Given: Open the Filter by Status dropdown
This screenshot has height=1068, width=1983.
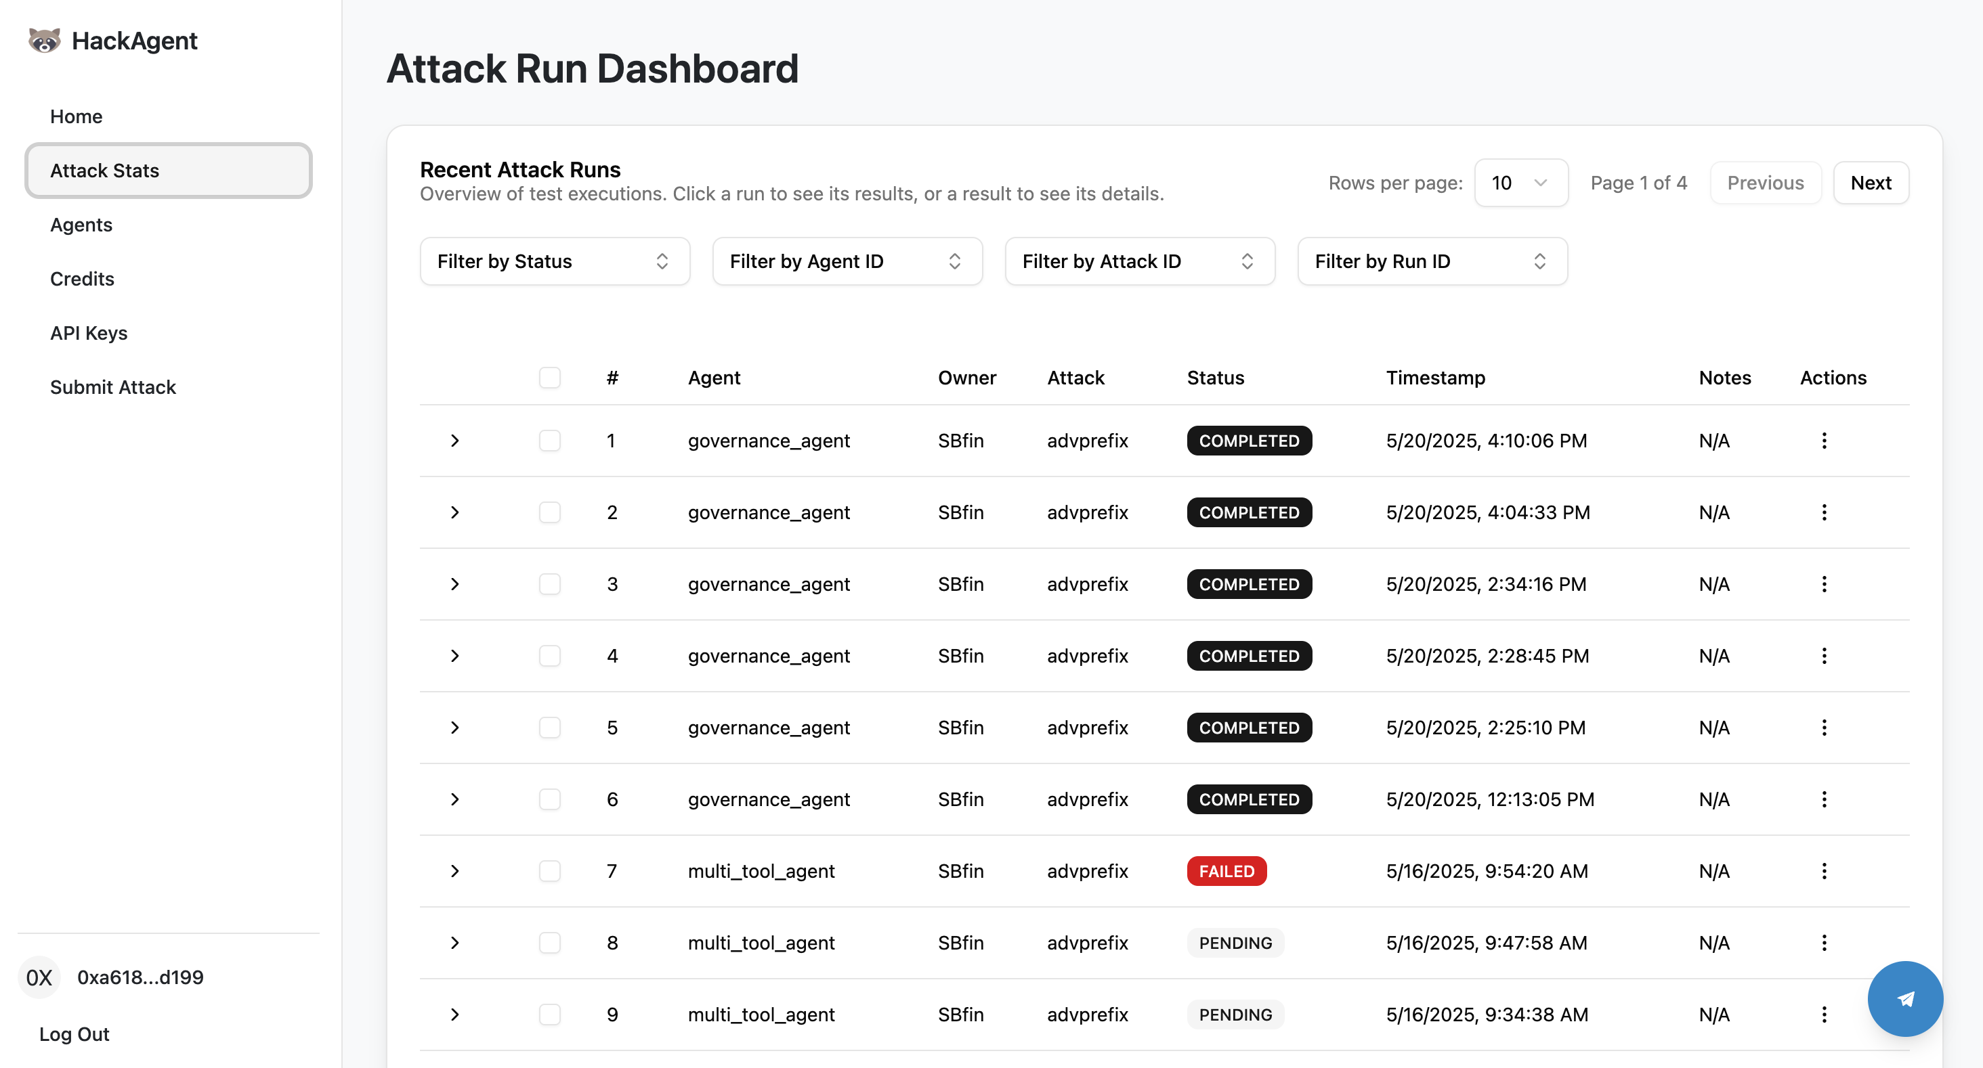Looking at the screenshot, I should (x=554, y=262).
